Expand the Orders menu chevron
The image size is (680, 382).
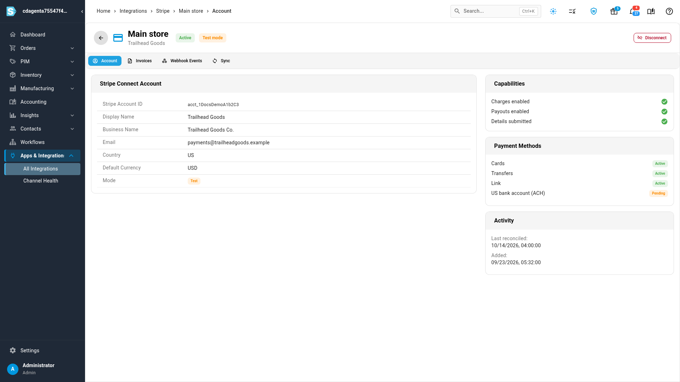pyautogui.click(x=72, y=48)
